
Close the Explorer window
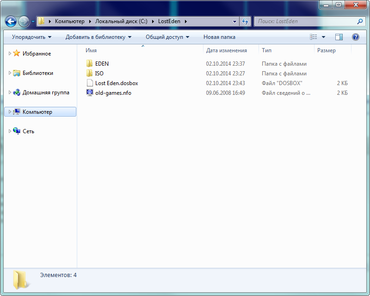[356, 5]
